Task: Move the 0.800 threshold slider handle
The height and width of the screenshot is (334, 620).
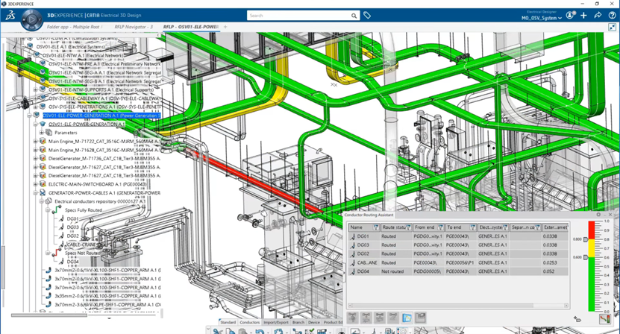Action: pos(586,239)
